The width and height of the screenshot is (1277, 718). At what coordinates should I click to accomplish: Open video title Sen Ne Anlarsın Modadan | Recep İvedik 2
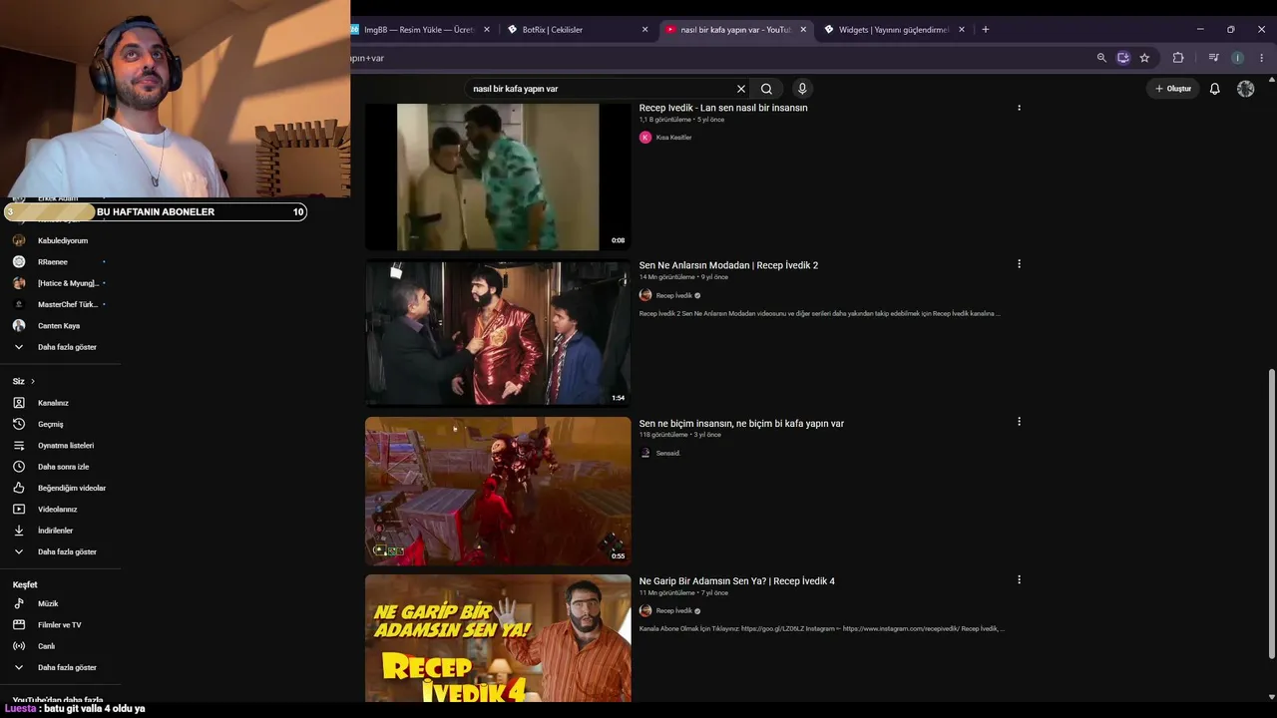728,265
